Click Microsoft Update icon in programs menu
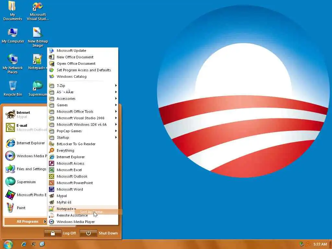Viewport: 332px width, 249px height. click(x=52, y=51)
